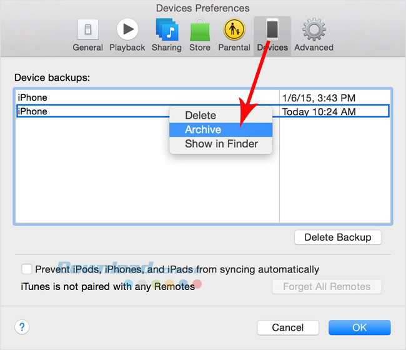
Task: Click the Cancel button
Action: tap(288, 327)
